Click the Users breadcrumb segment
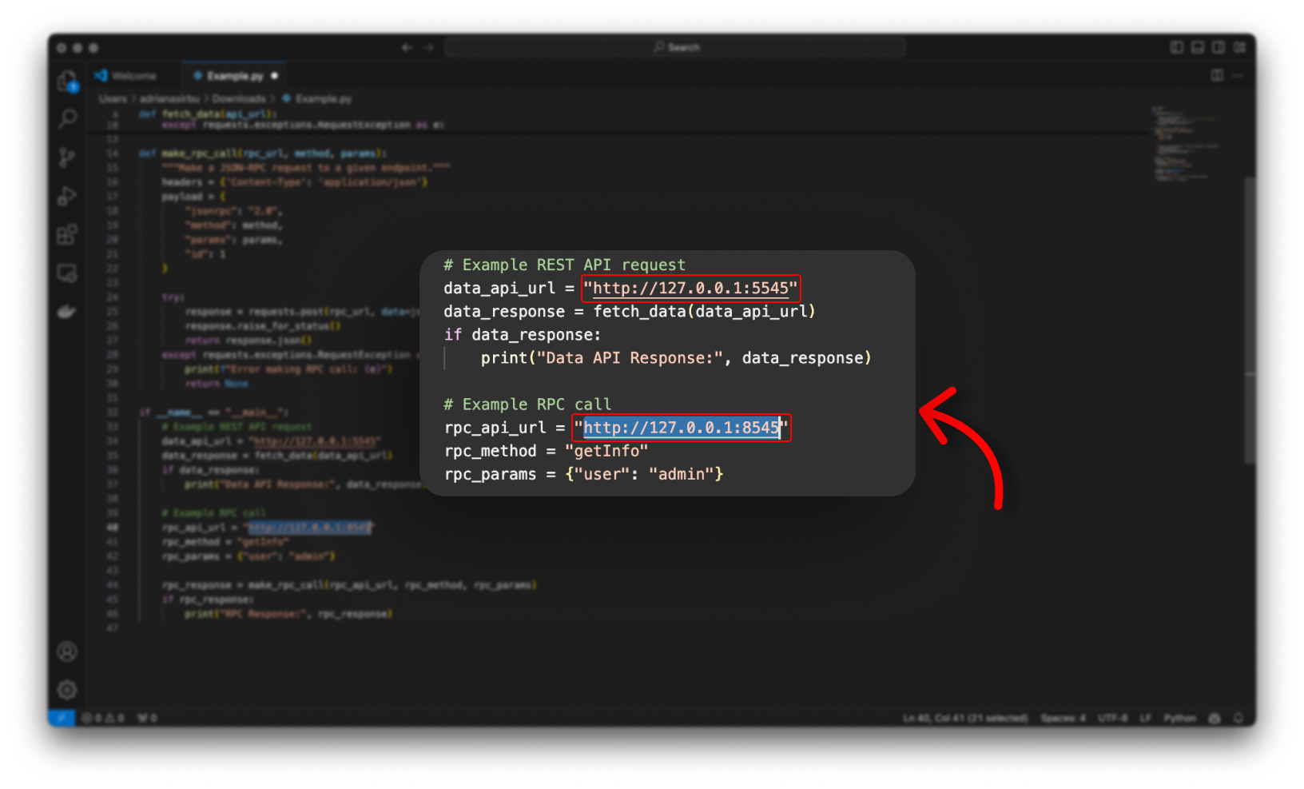The width and height of the screenshot is (1304, 789). (x=113, y=99)
